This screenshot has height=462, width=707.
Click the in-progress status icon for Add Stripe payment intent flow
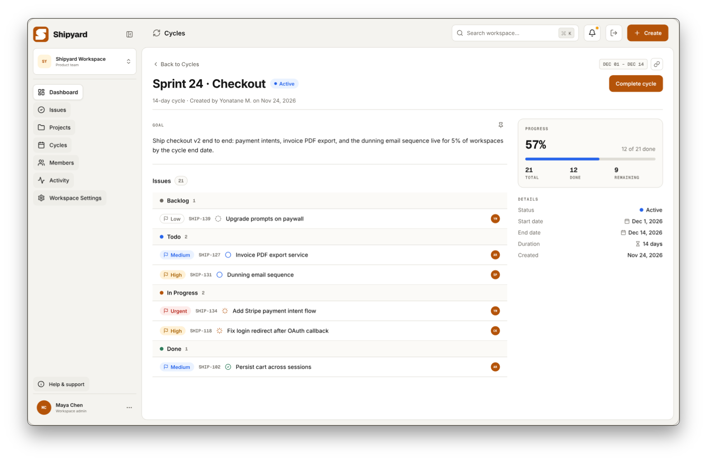coord(225,311)
